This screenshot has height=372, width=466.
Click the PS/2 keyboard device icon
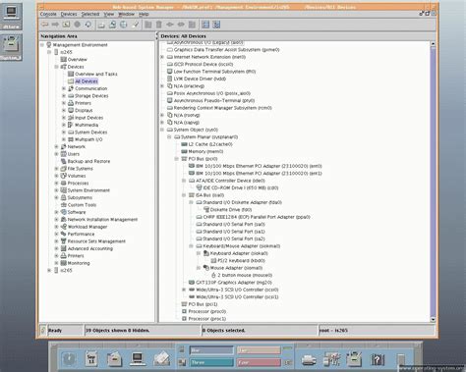(x=213, y=260)
